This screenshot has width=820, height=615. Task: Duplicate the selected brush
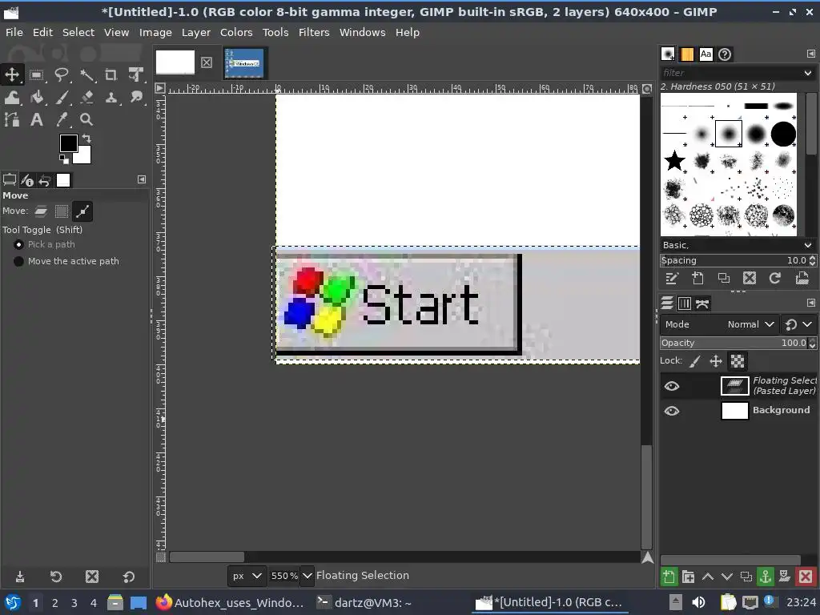pos(724,279)
